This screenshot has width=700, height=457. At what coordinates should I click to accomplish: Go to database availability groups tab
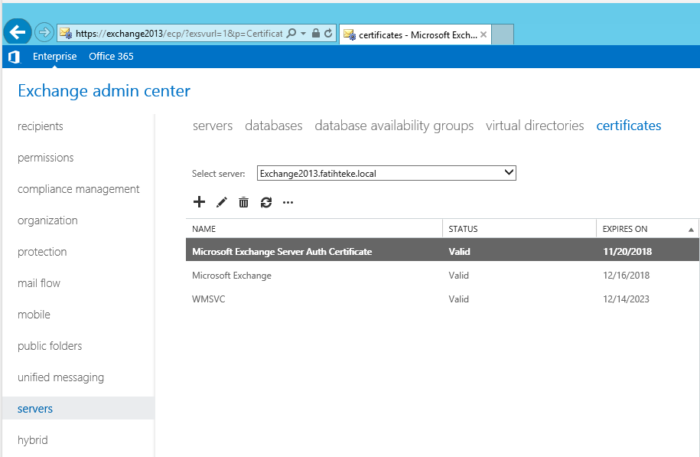pyautogui.click(x=394, y=126)
